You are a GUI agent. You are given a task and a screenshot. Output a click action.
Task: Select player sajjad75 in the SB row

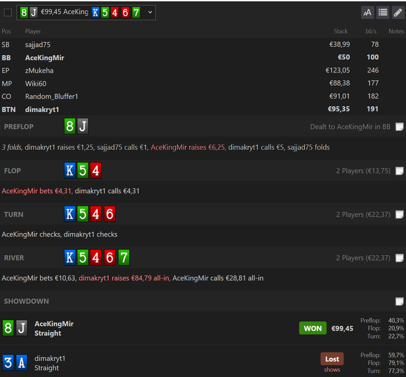point(38,45)
